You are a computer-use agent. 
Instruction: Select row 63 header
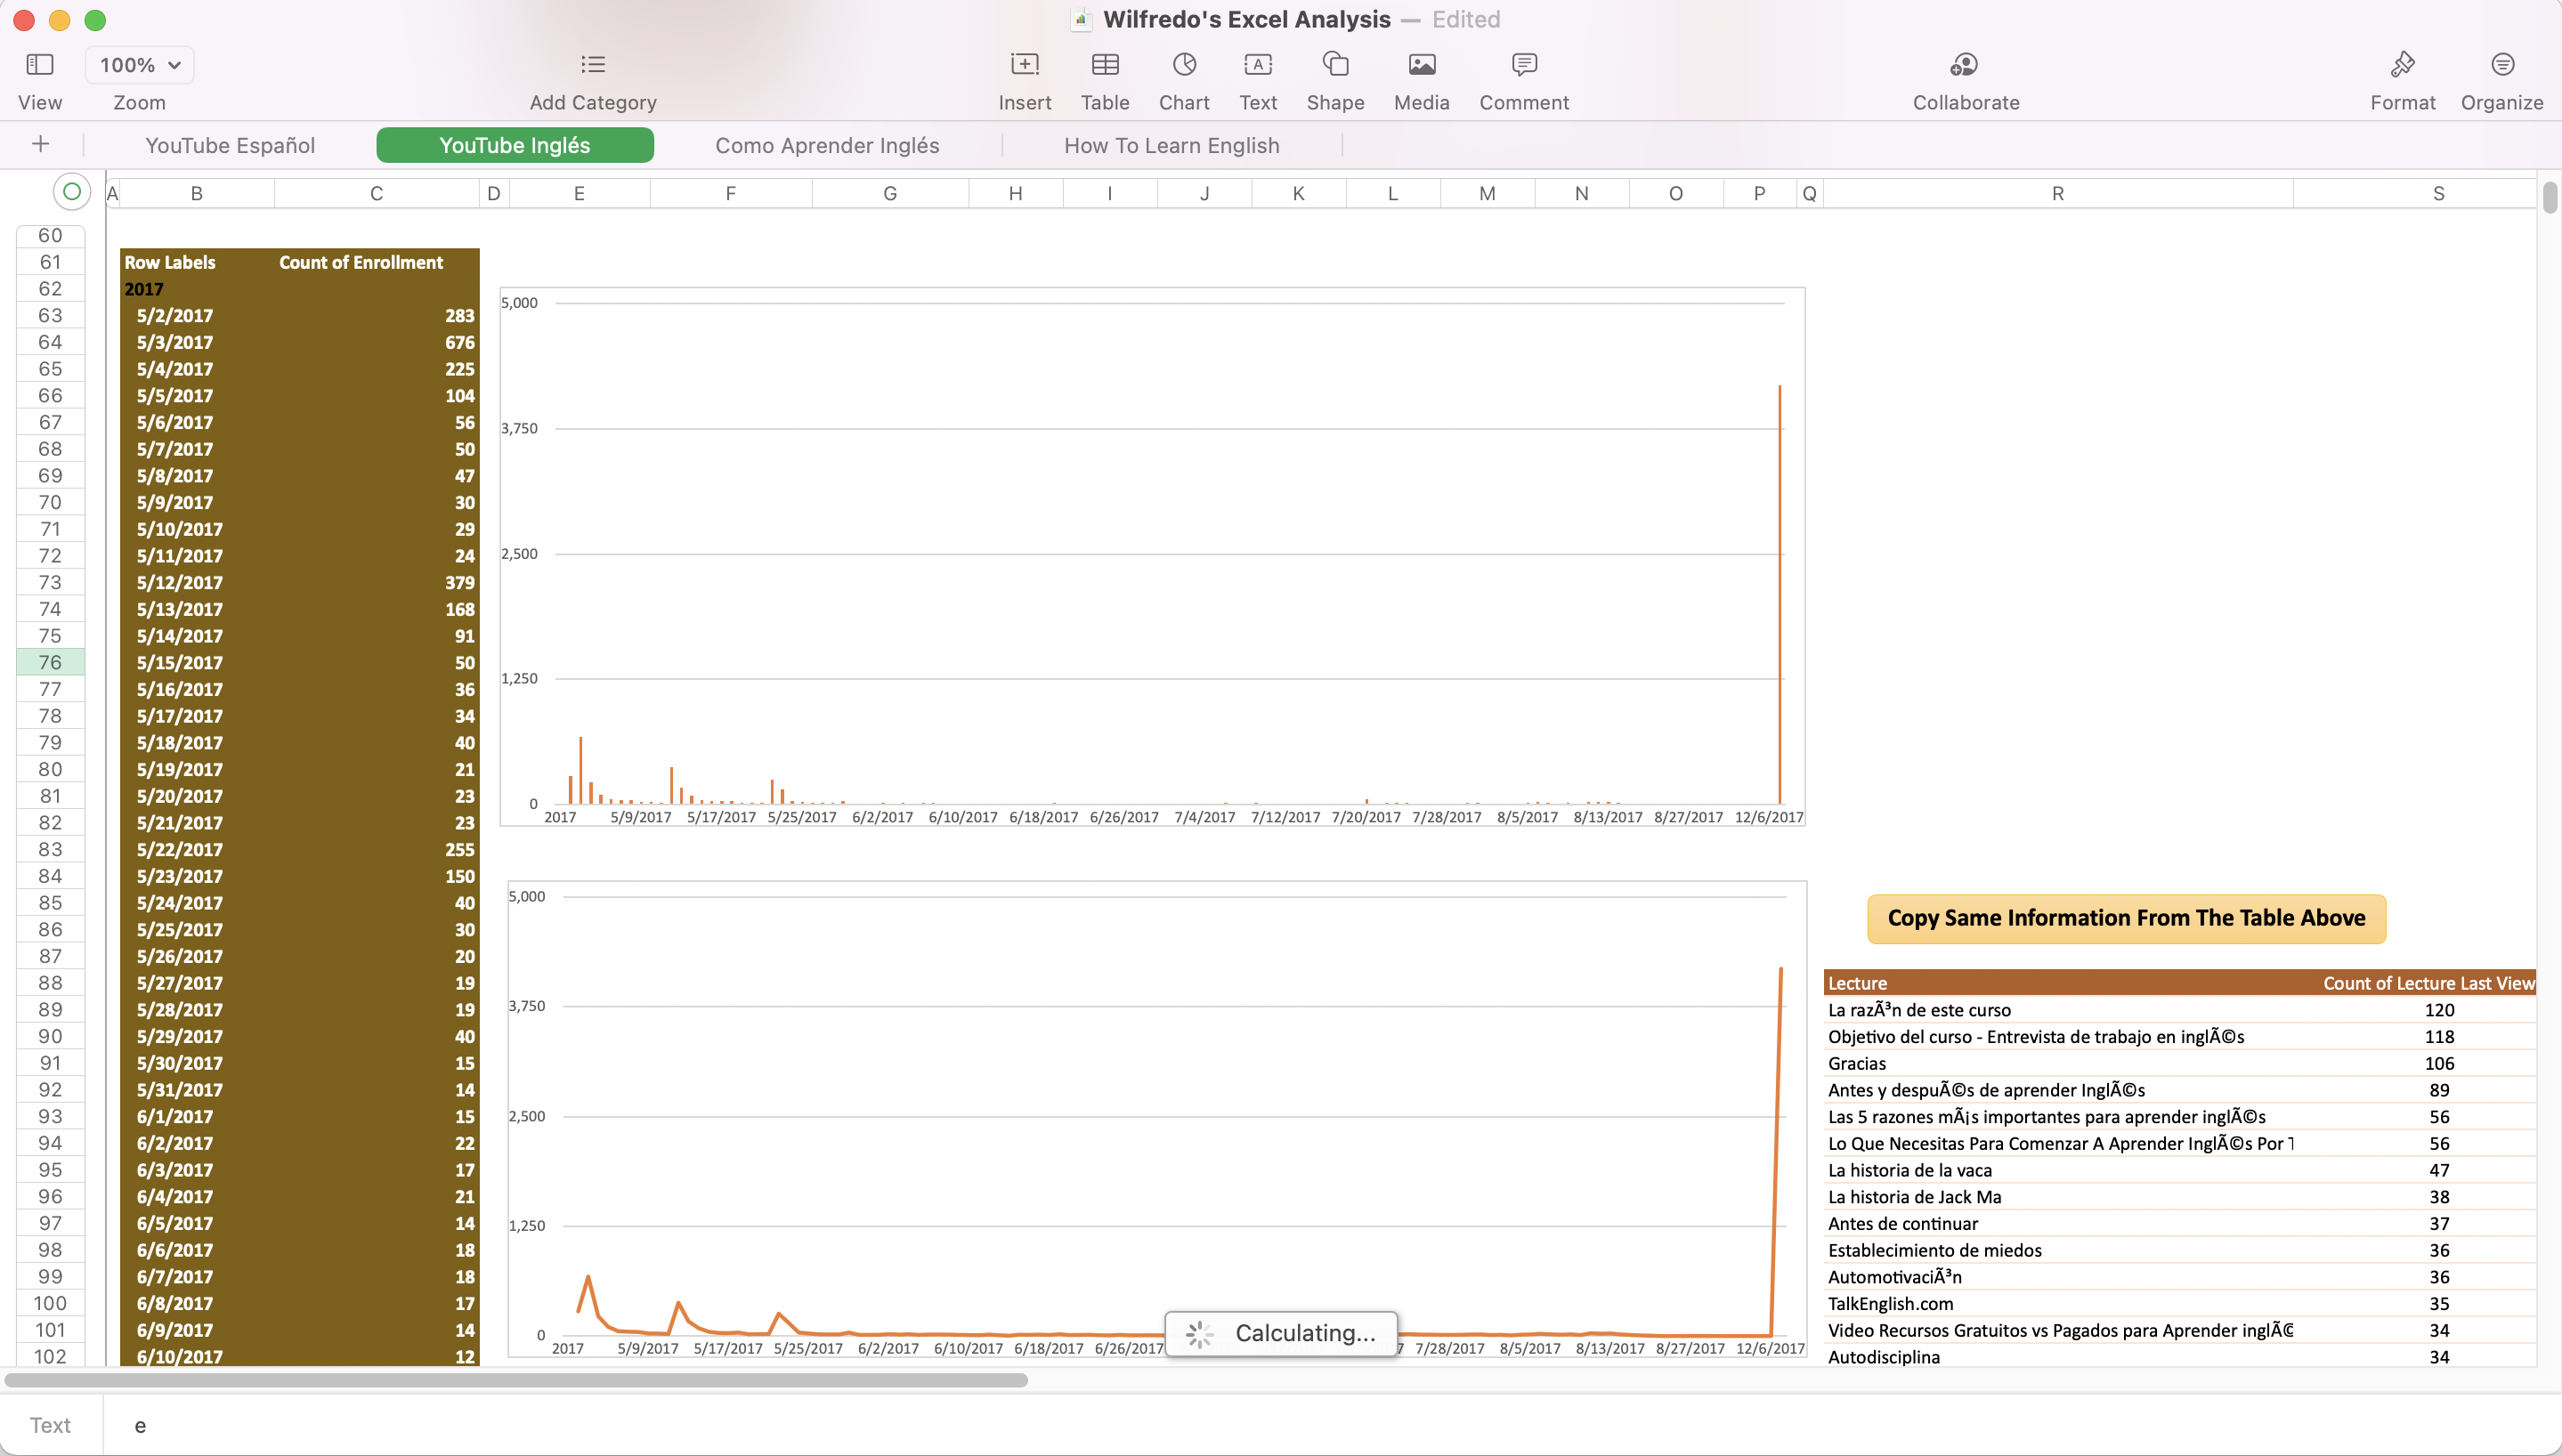50,315
